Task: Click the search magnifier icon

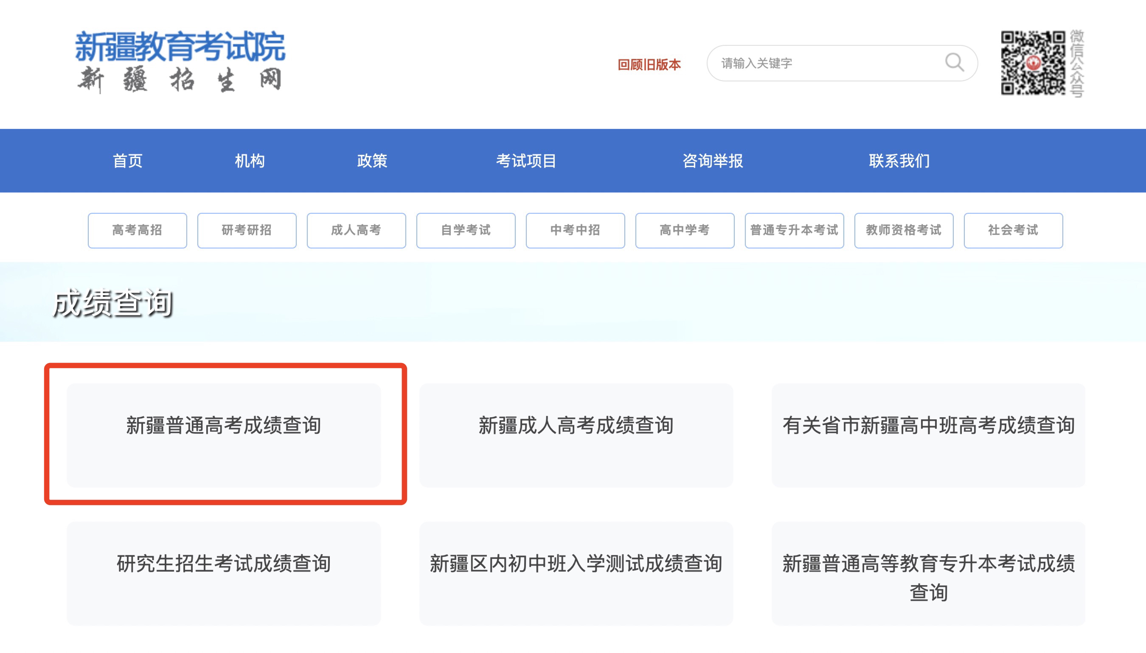Action: tap(954, 62)
